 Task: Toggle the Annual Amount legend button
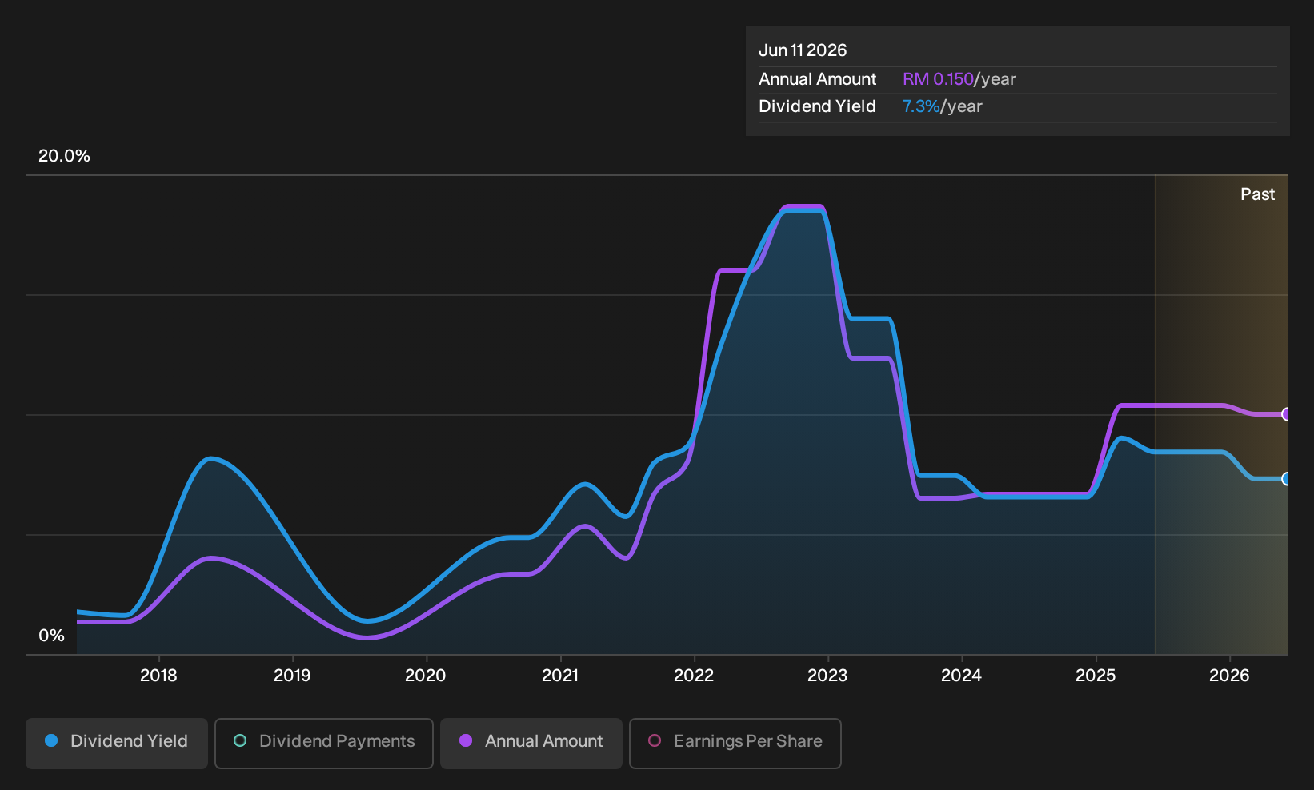(531, 743)
